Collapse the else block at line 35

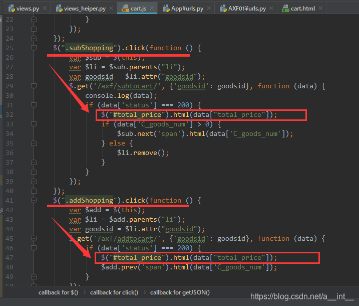[x=34, y=143]
